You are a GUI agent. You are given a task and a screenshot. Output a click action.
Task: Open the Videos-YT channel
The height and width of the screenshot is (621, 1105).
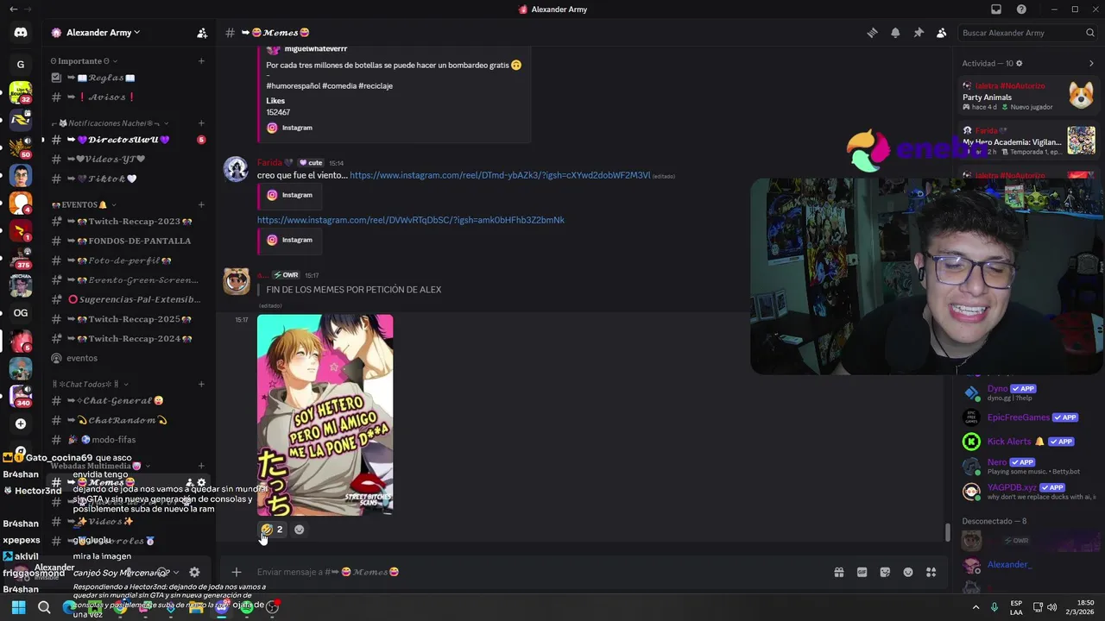click(128, 160)
